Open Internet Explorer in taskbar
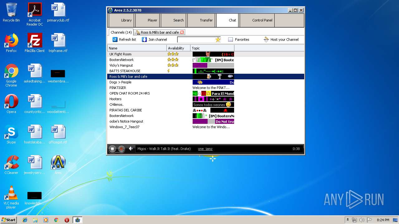 (25, 220)
